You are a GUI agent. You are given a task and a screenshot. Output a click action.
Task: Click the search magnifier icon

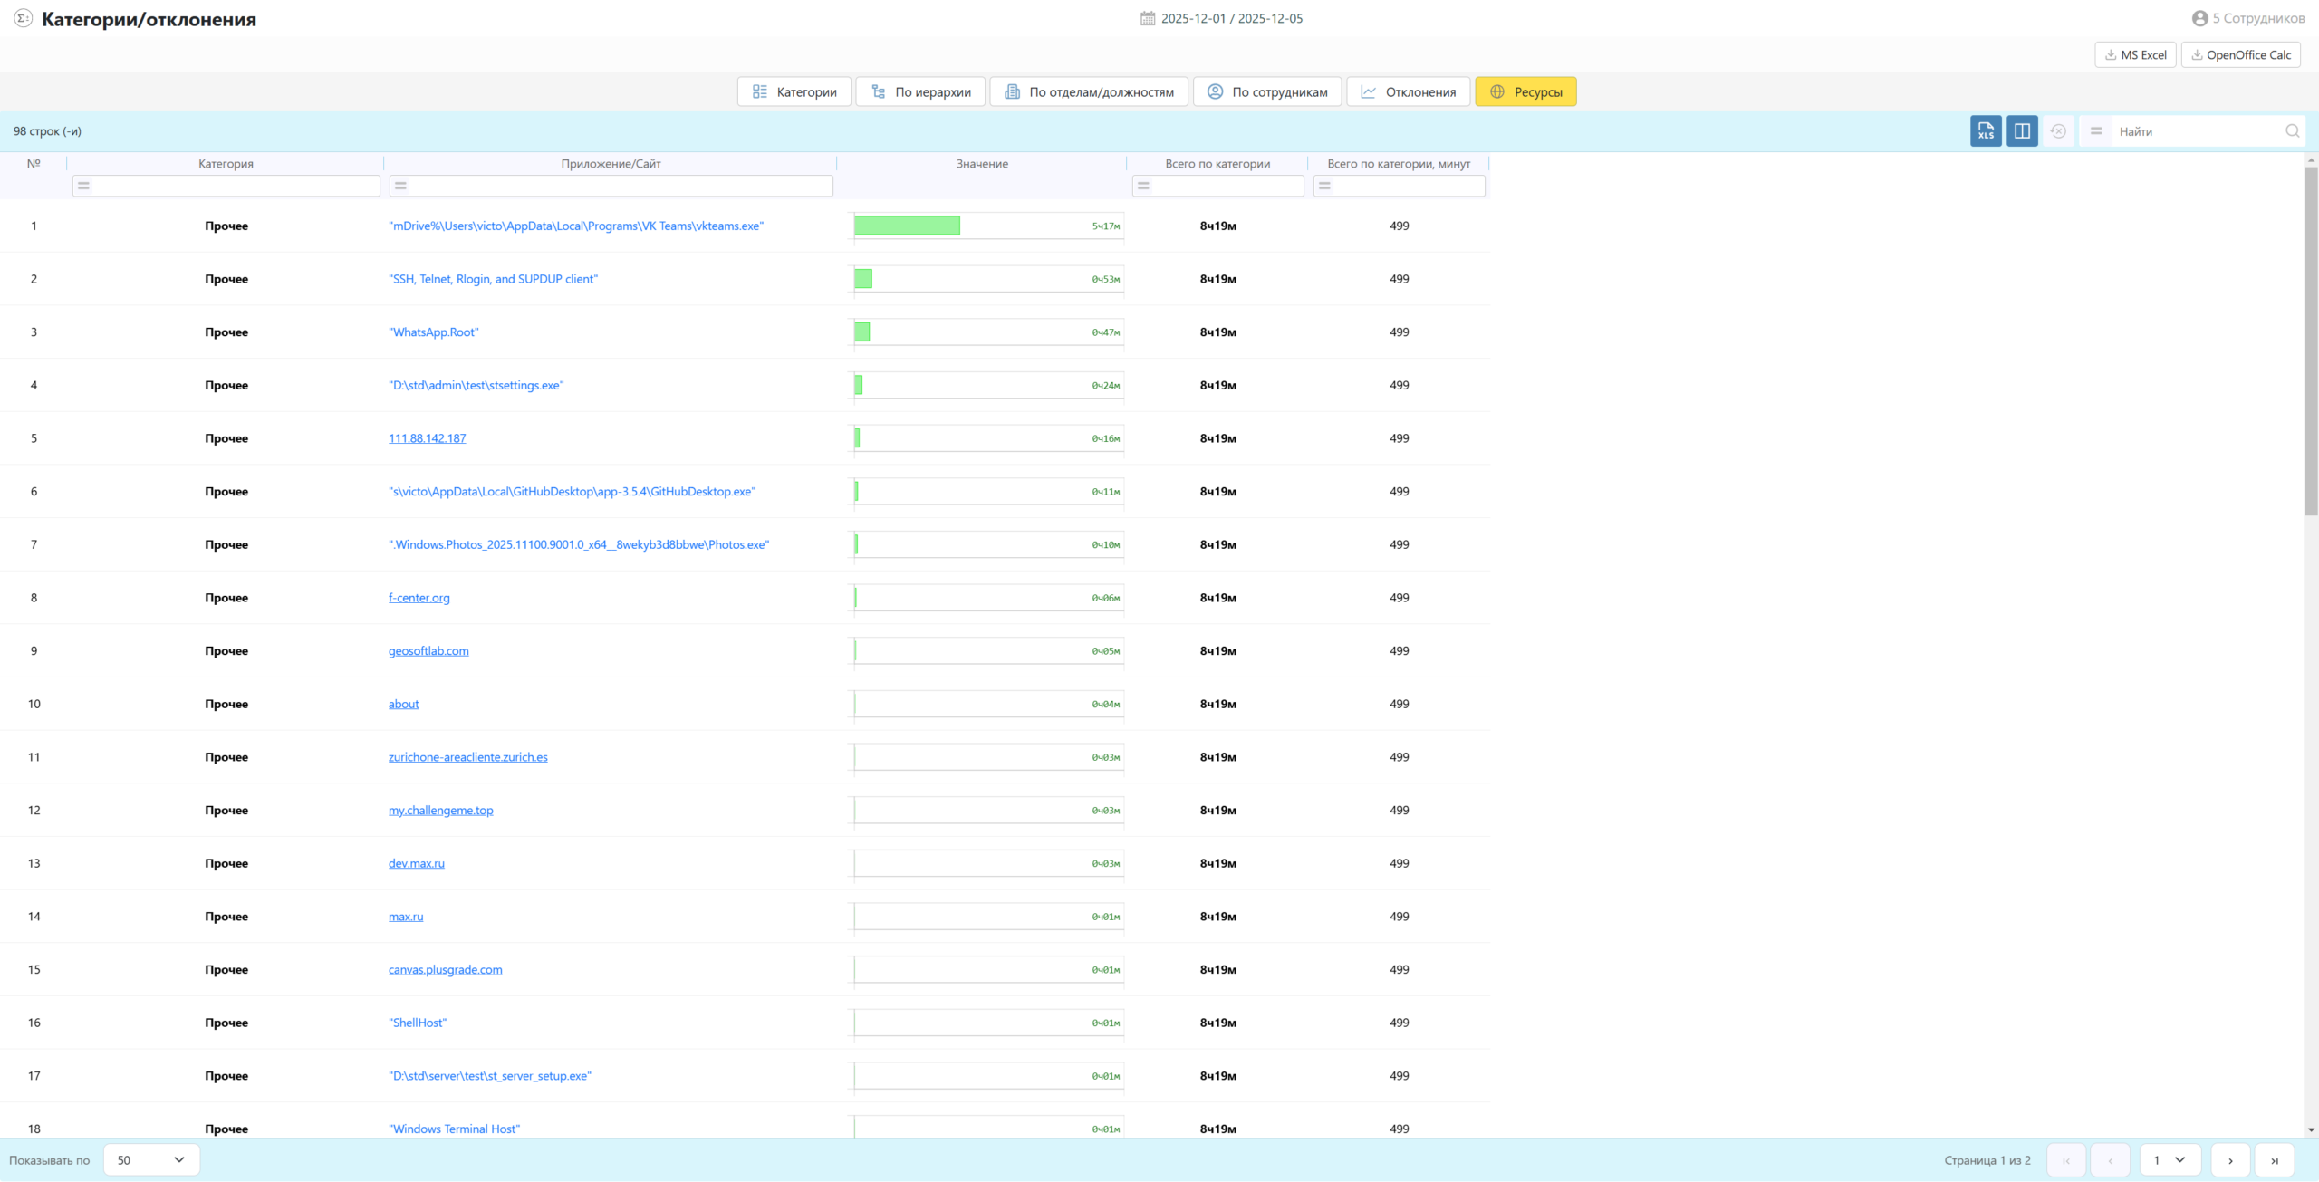point(2292,131)
